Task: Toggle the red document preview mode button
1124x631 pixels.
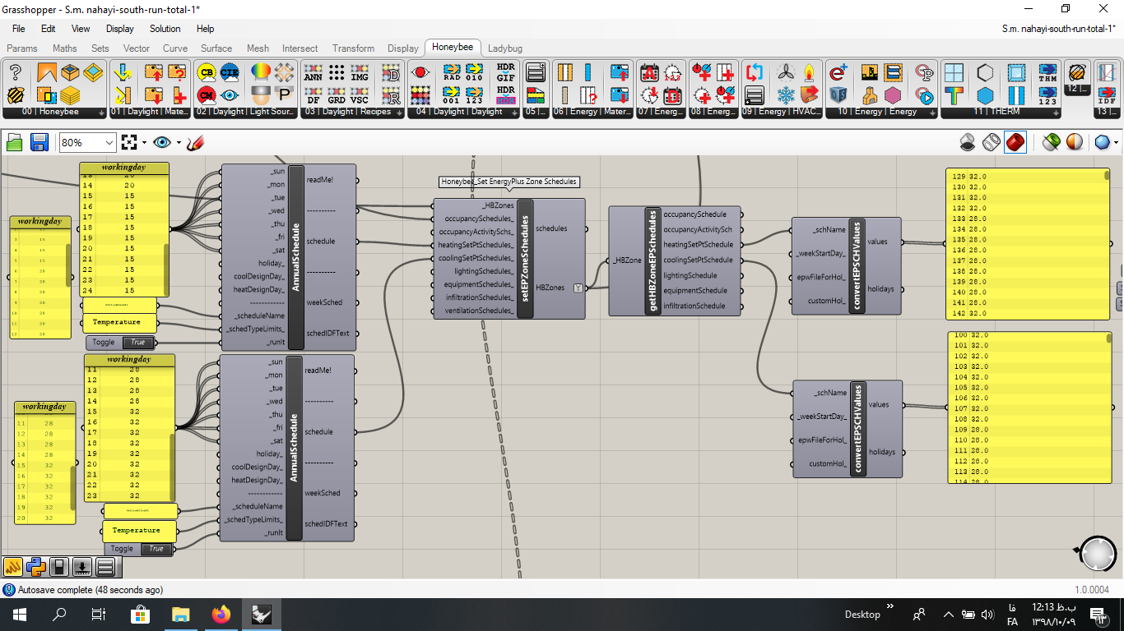Action: [1015, 142]
